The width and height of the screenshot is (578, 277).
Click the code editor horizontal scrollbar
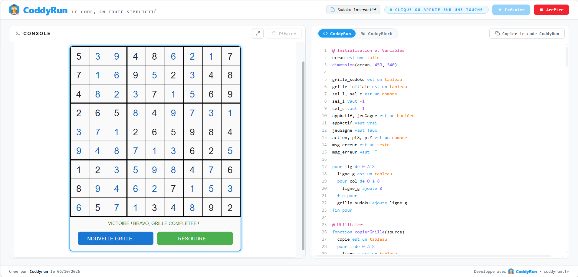pyautogui.click(x=433, y=256)
